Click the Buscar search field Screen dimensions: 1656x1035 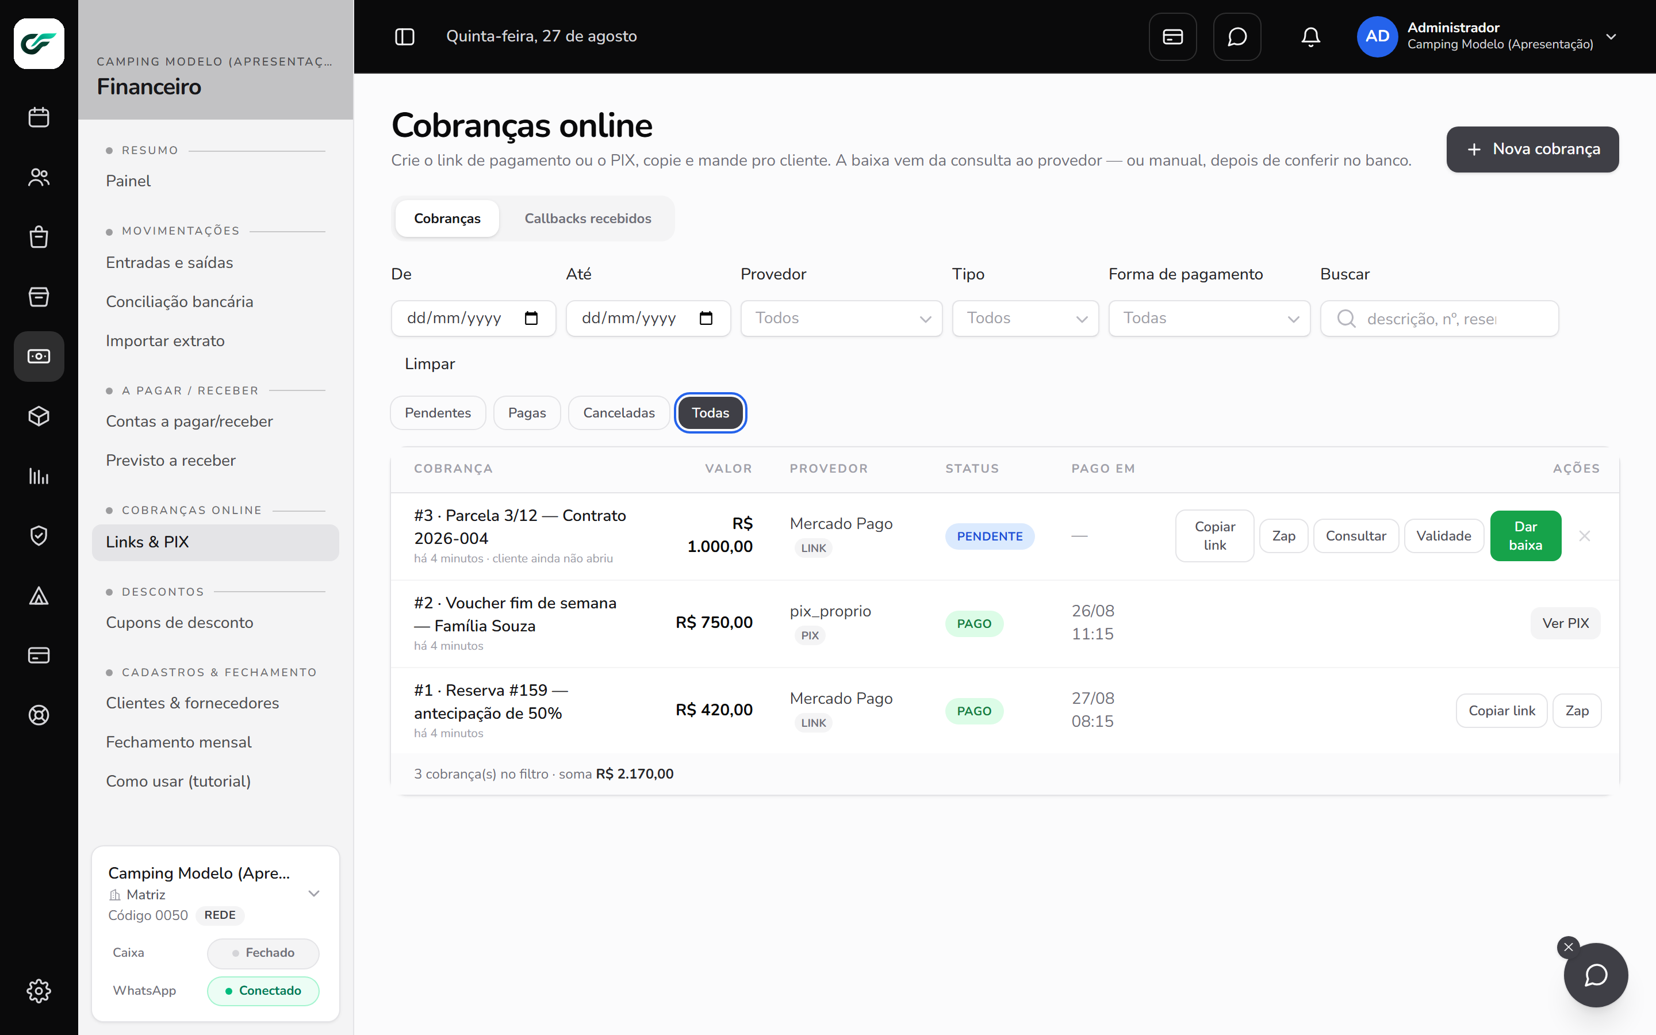tap(1439, 319)
